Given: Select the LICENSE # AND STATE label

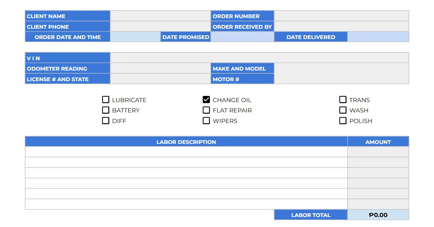Looking at the screenshot, I should [67, 79].
